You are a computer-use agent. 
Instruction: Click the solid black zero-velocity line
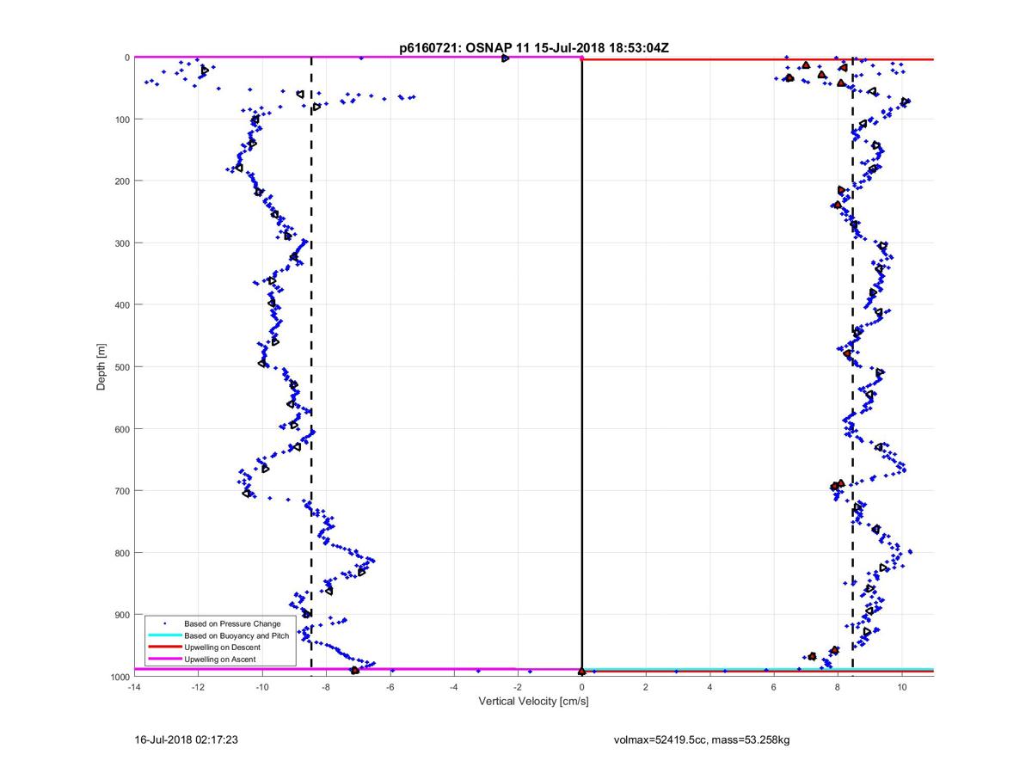(x=582, y=365)
